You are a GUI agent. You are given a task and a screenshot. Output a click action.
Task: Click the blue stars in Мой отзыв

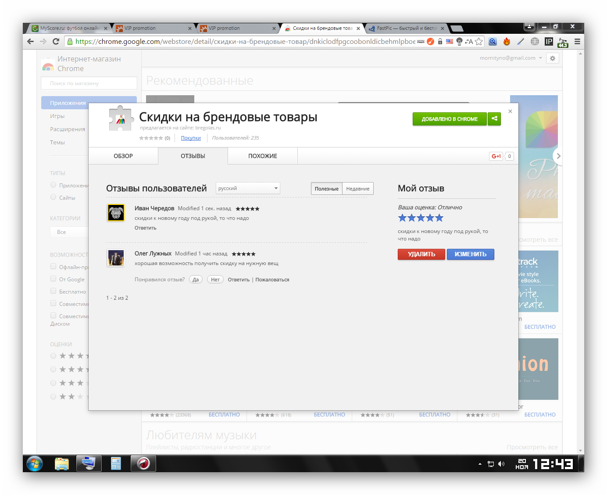(421, 218)
